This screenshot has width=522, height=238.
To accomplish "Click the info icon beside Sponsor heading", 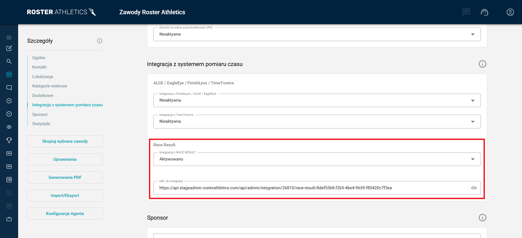I will (x=482, y=217).
